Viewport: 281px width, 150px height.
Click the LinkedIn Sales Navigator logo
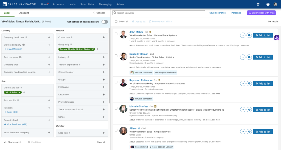pos(19,4)
